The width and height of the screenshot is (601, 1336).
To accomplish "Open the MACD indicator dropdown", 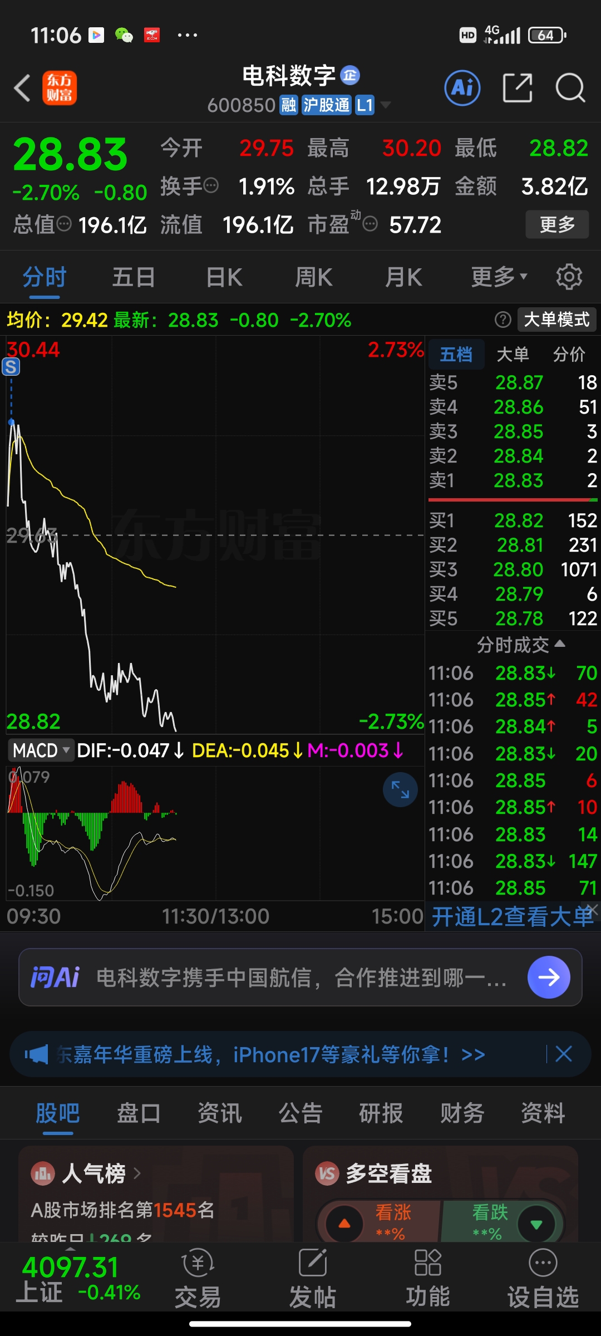I will tap(41, 750).
